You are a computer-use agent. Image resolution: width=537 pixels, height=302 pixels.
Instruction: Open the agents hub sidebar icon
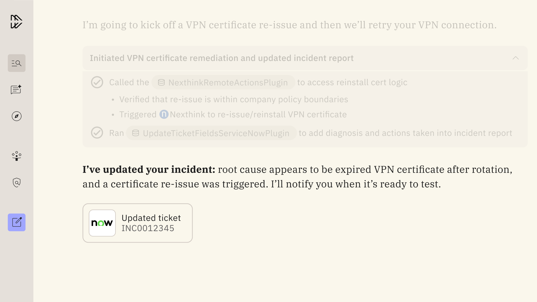pos(16,156)
